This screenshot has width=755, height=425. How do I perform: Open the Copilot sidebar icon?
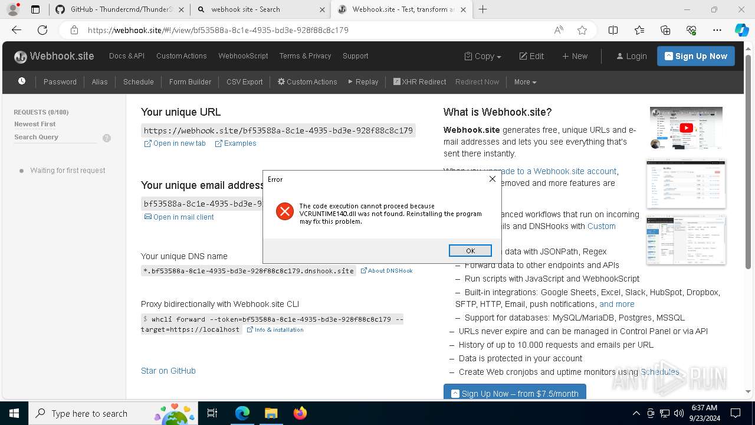point(741,30)
